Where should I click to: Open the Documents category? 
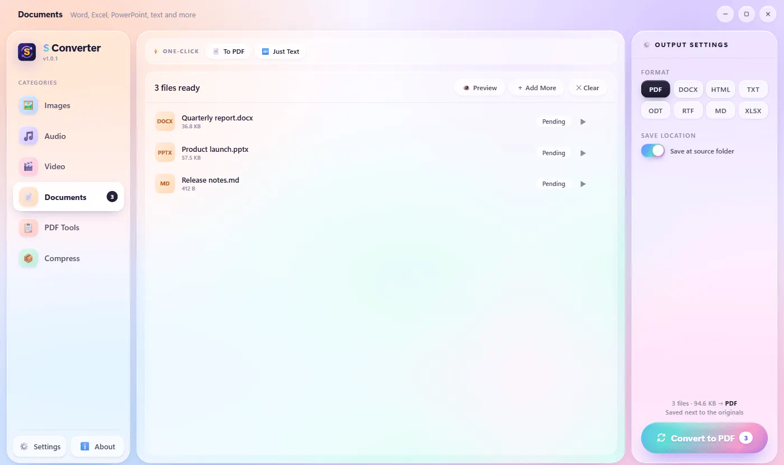pos(68,197)
